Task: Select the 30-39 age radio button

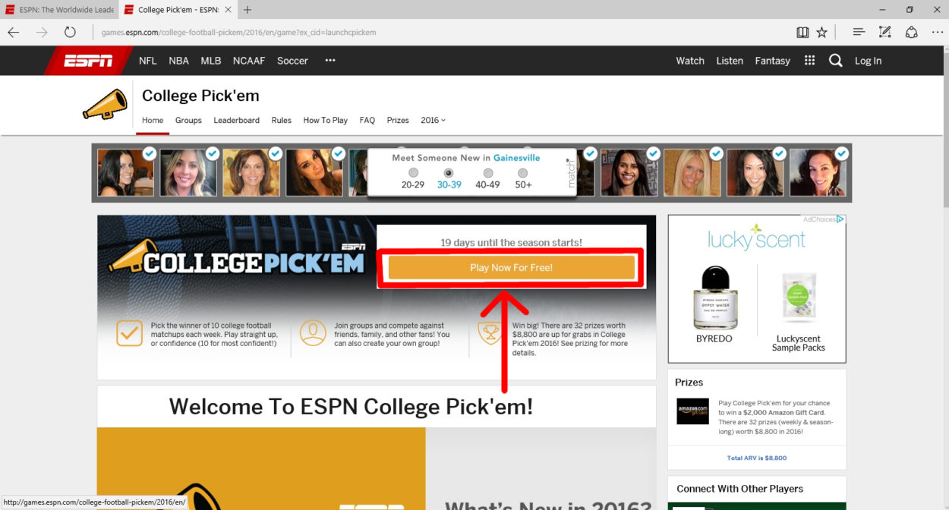Action: [449, 173]
